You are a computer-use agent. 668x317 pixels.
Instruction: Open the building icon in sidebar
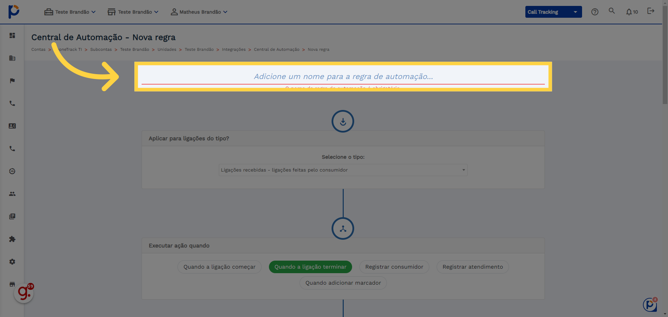12,58
